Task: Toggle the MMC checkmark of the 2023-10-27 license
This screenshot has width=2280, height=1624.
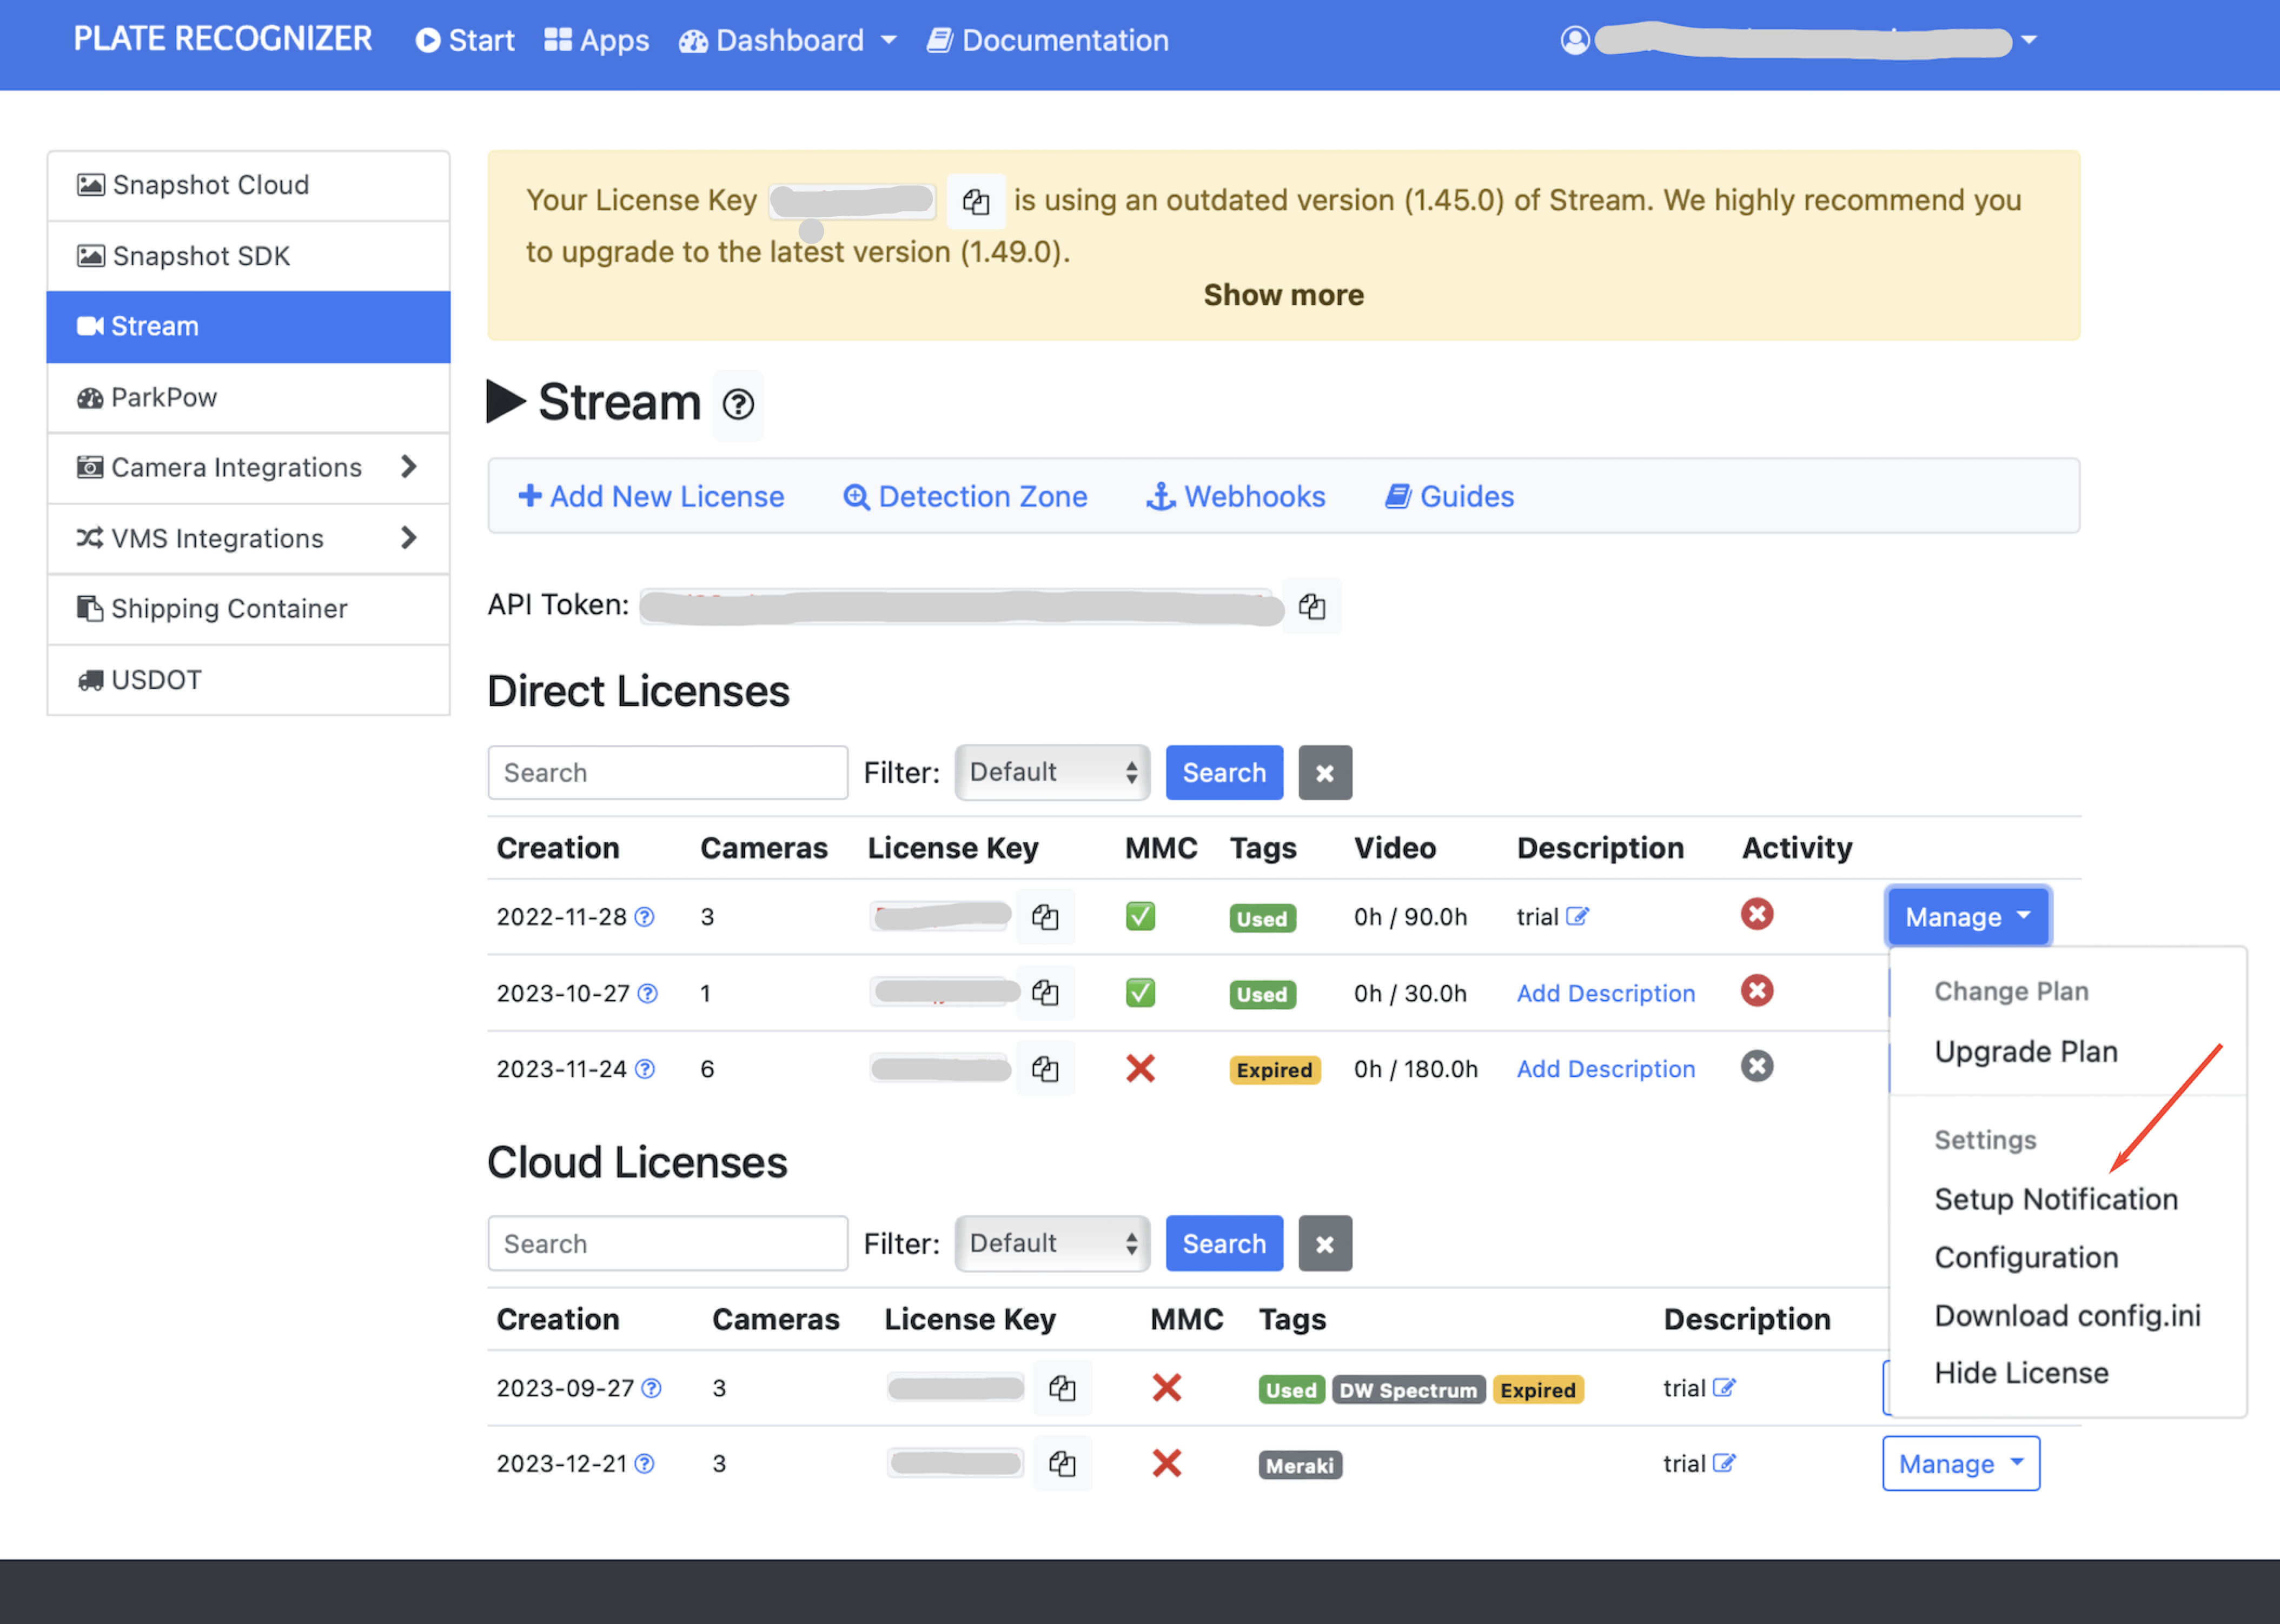Action: (1139, 993)
